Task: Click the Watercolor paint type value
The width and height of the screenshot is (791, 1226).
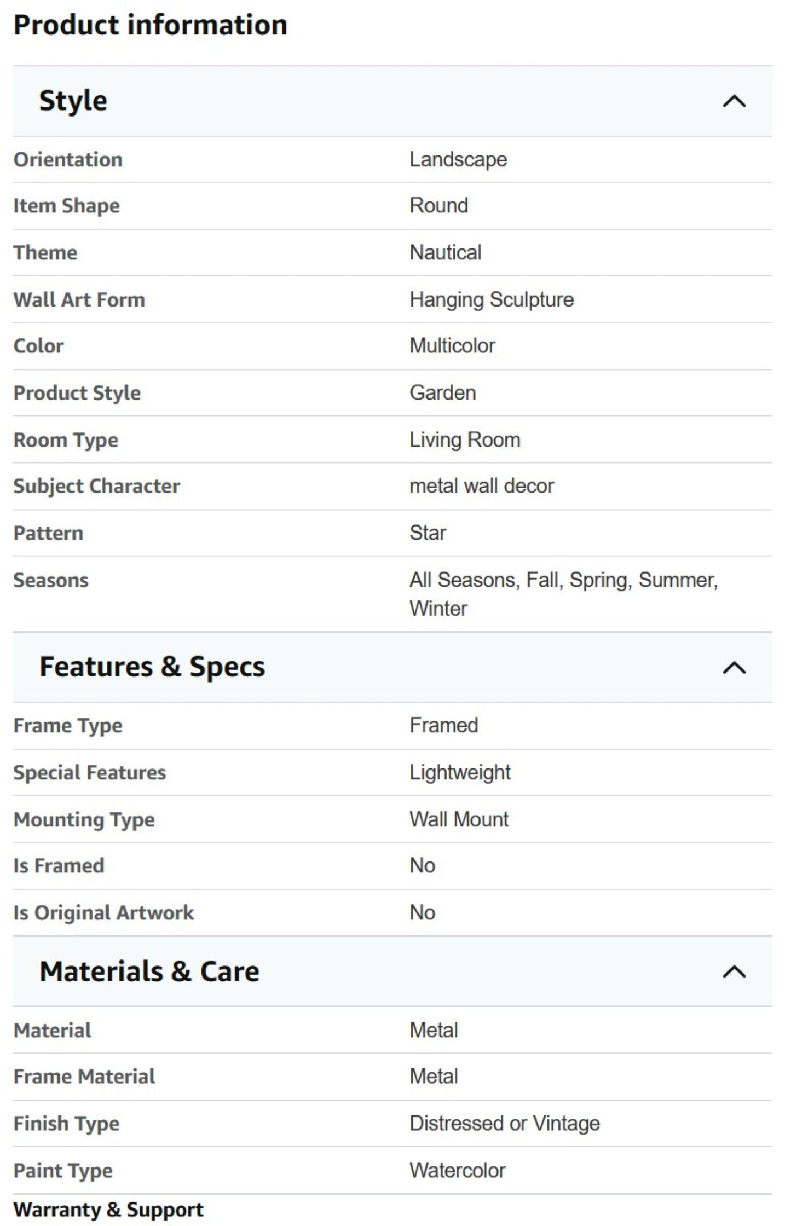Action: tap(458, 1171)
